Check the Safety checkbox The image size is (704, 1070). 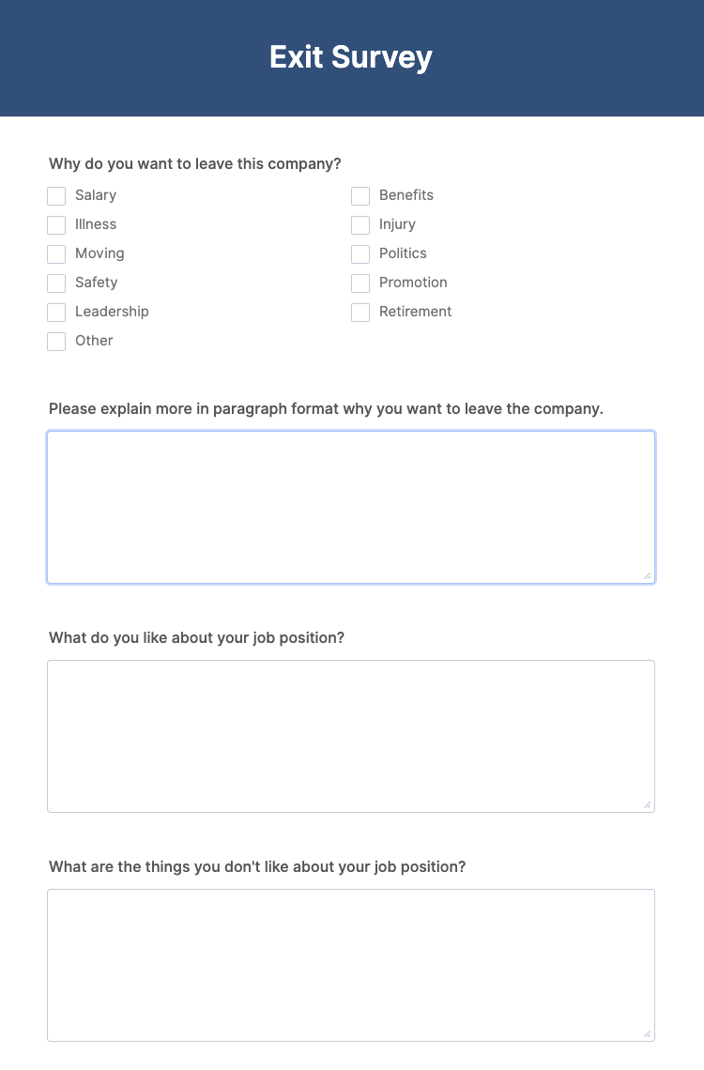click(x=56, y=283)
